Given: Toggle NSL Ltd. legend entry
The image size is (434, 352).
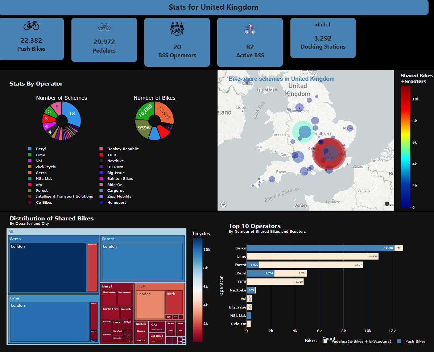Looking at the screenshot, I should (x=40, y=178).
